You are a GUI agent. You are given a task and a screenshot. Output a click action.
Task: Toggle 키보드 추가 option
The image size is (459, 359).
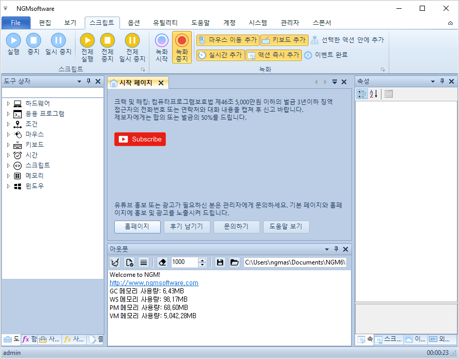pos(284,40)
